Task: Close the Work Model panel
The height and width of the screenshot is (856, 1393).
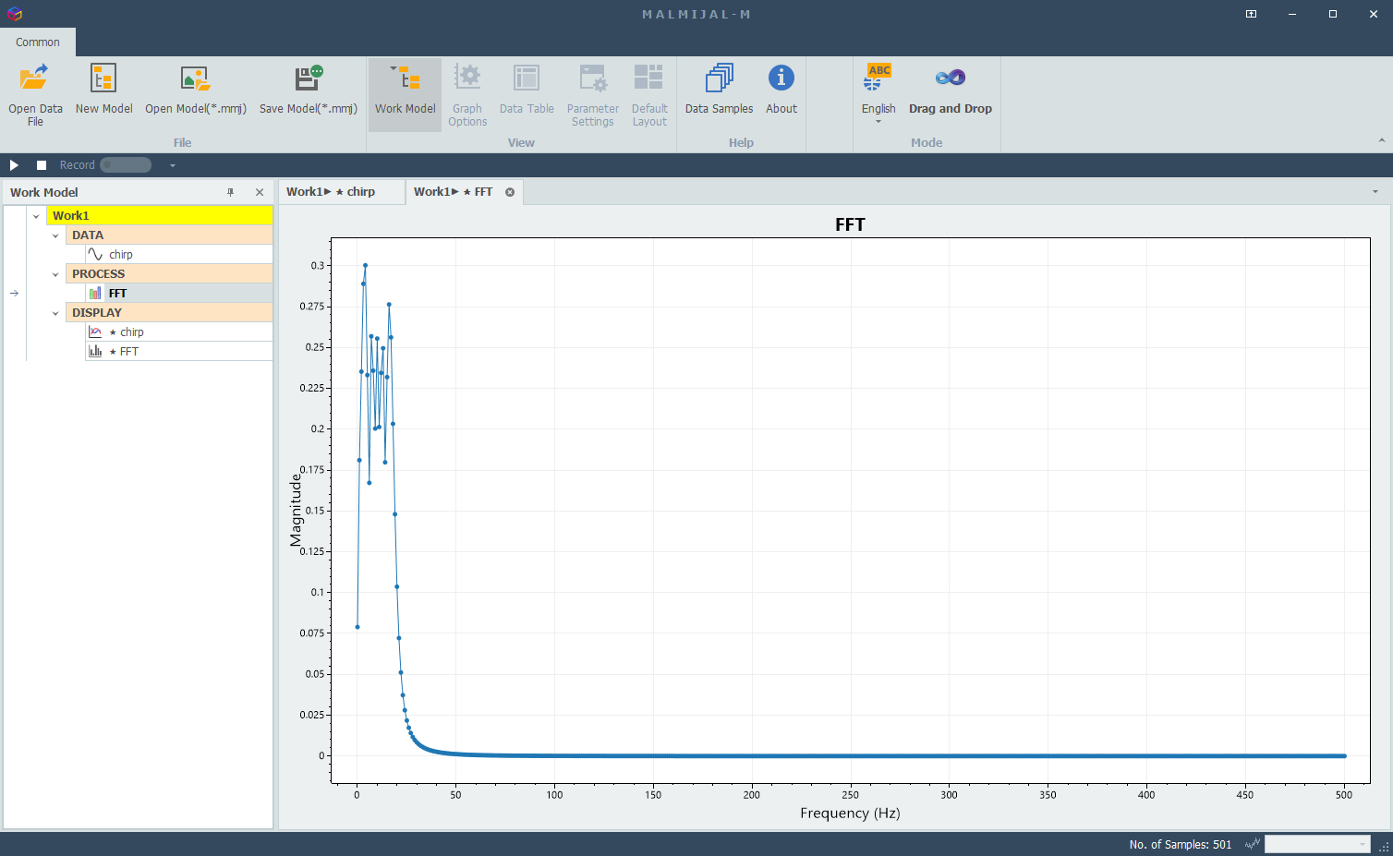Action: coord(260,192)
